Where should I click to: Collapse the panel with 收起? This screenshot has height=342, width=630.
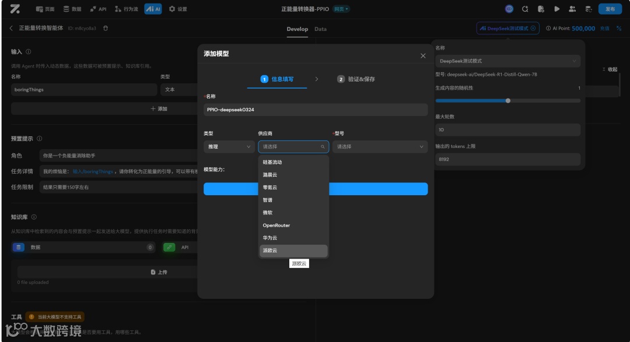coord(610,69)
